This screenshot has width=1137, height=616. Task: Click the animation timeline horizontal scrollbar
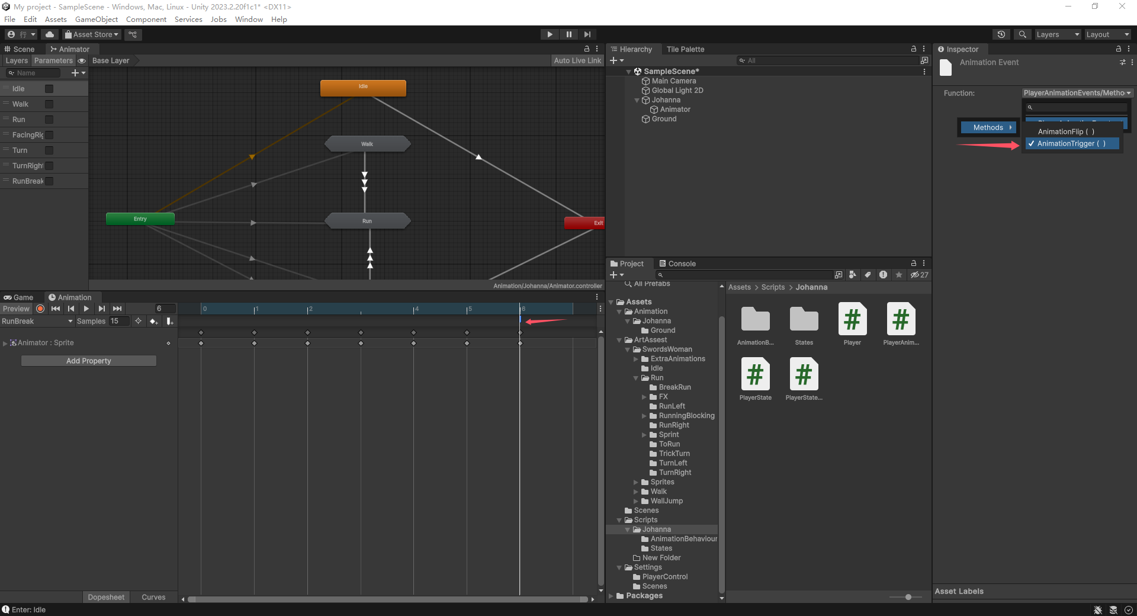(388, 599)
